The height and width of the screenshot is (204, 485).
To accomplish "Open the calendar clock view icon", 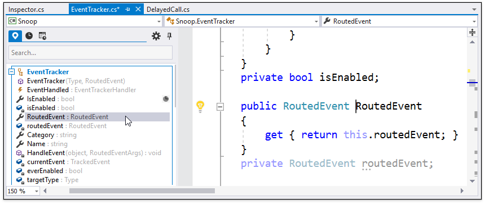I will (42, 36).
